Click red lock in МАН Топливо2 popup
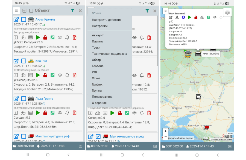 click(196, 17)
